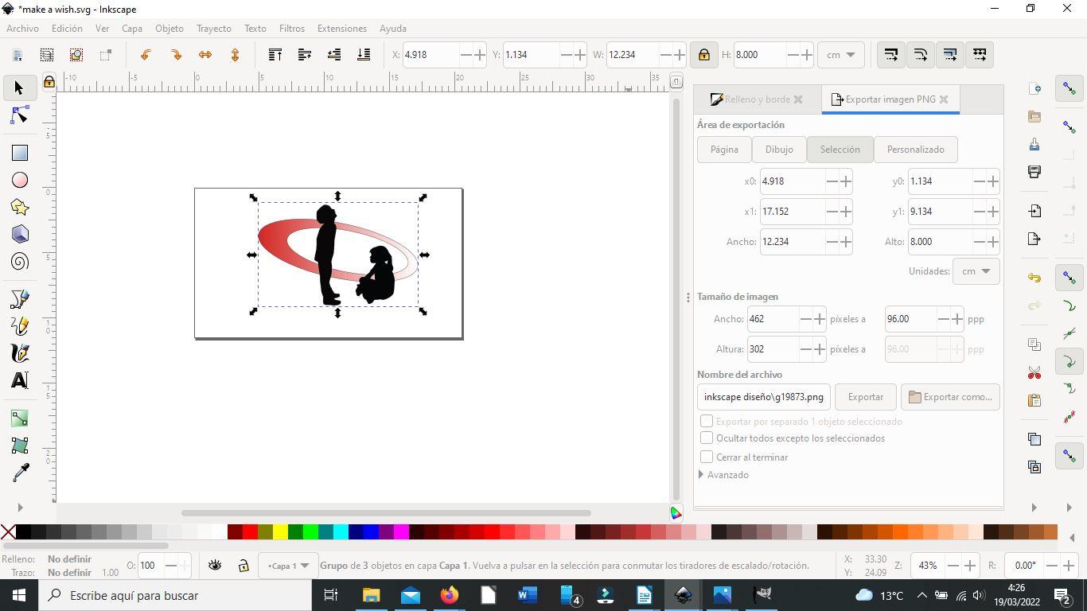Select the Calligraphy tool
Image resolution: width=1087 pixels, height=611 pixels.
(19, 353)
